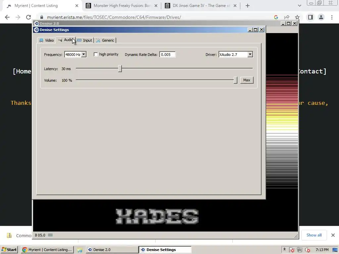Close the Monster High tab
The image size is (339, 254).
(x=156, y=6)
